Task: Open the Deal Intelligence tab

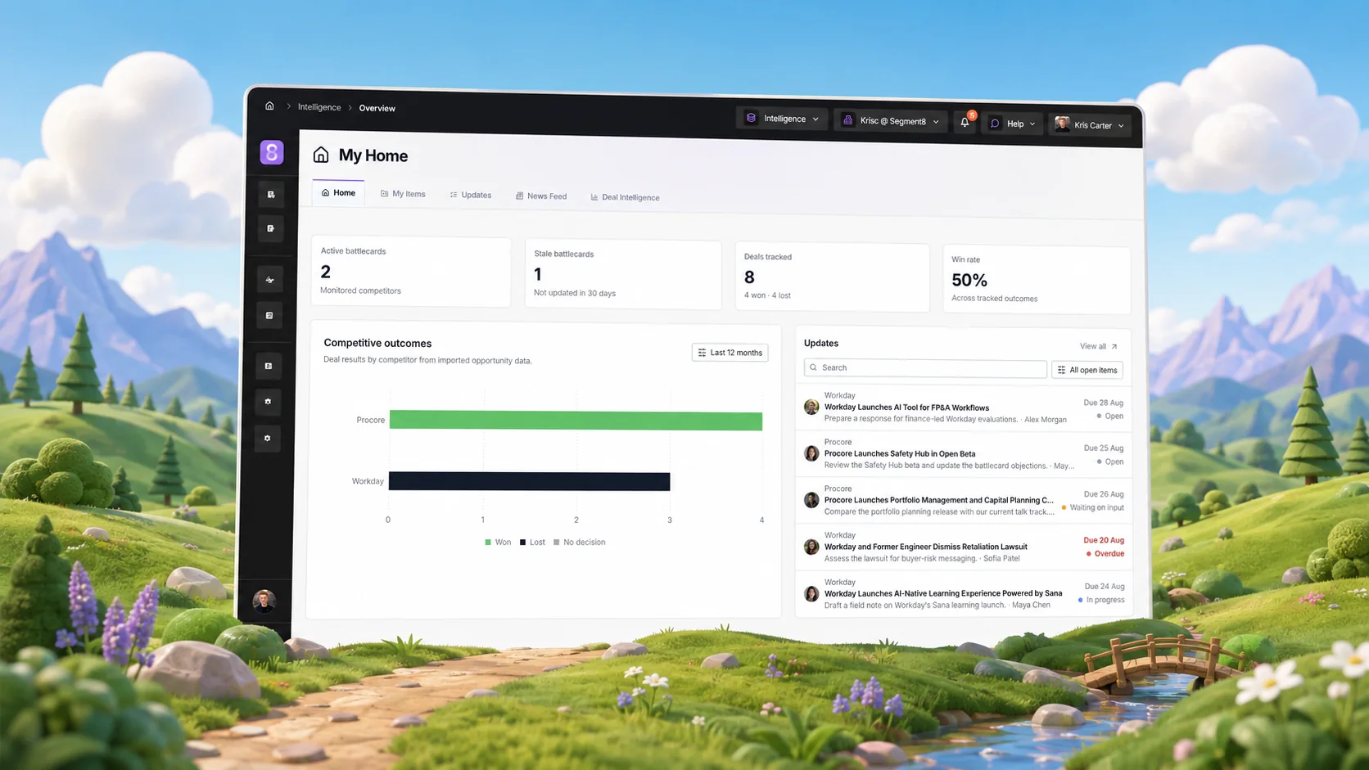Action: coord(625,197)
